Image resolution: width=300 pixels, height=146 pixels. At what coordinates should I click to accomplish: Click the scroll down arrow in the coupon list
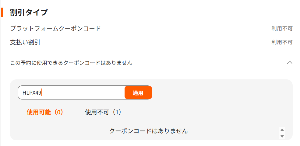click(x=282, y=136)
